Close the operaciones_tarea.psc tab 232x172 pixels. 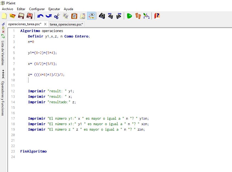(45, 24)
